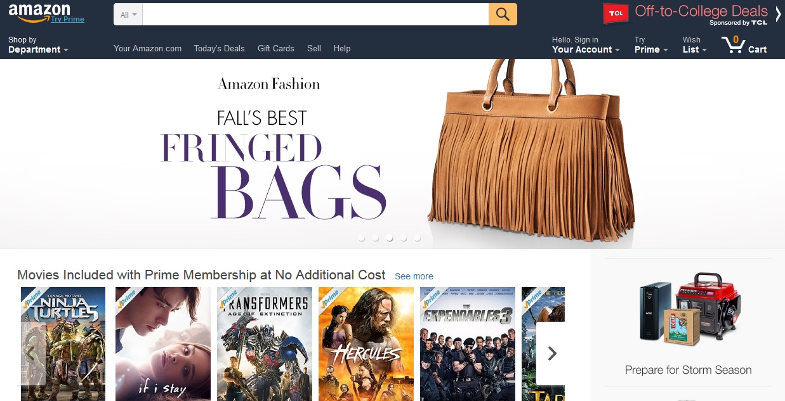
Task: Open Today's Deals
Action: pos(219,48)
